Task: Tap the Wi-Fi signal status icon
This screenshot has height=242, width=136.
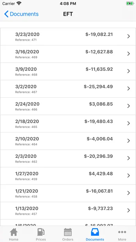Action: (19, 3)
